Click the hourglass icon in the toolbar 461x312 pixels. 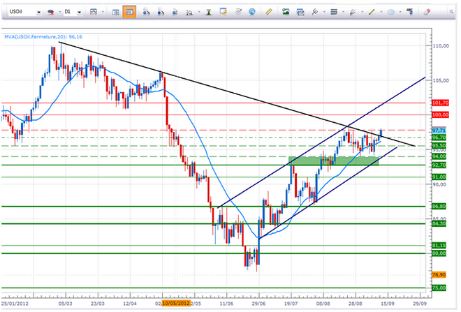208,12
